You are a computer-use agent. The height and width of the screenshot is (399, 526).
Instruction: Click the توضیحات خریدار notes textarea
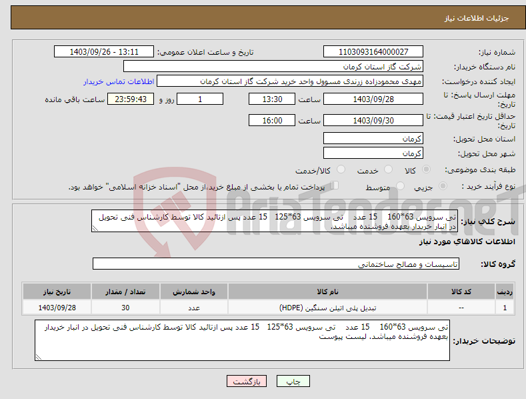pos(242,340)
